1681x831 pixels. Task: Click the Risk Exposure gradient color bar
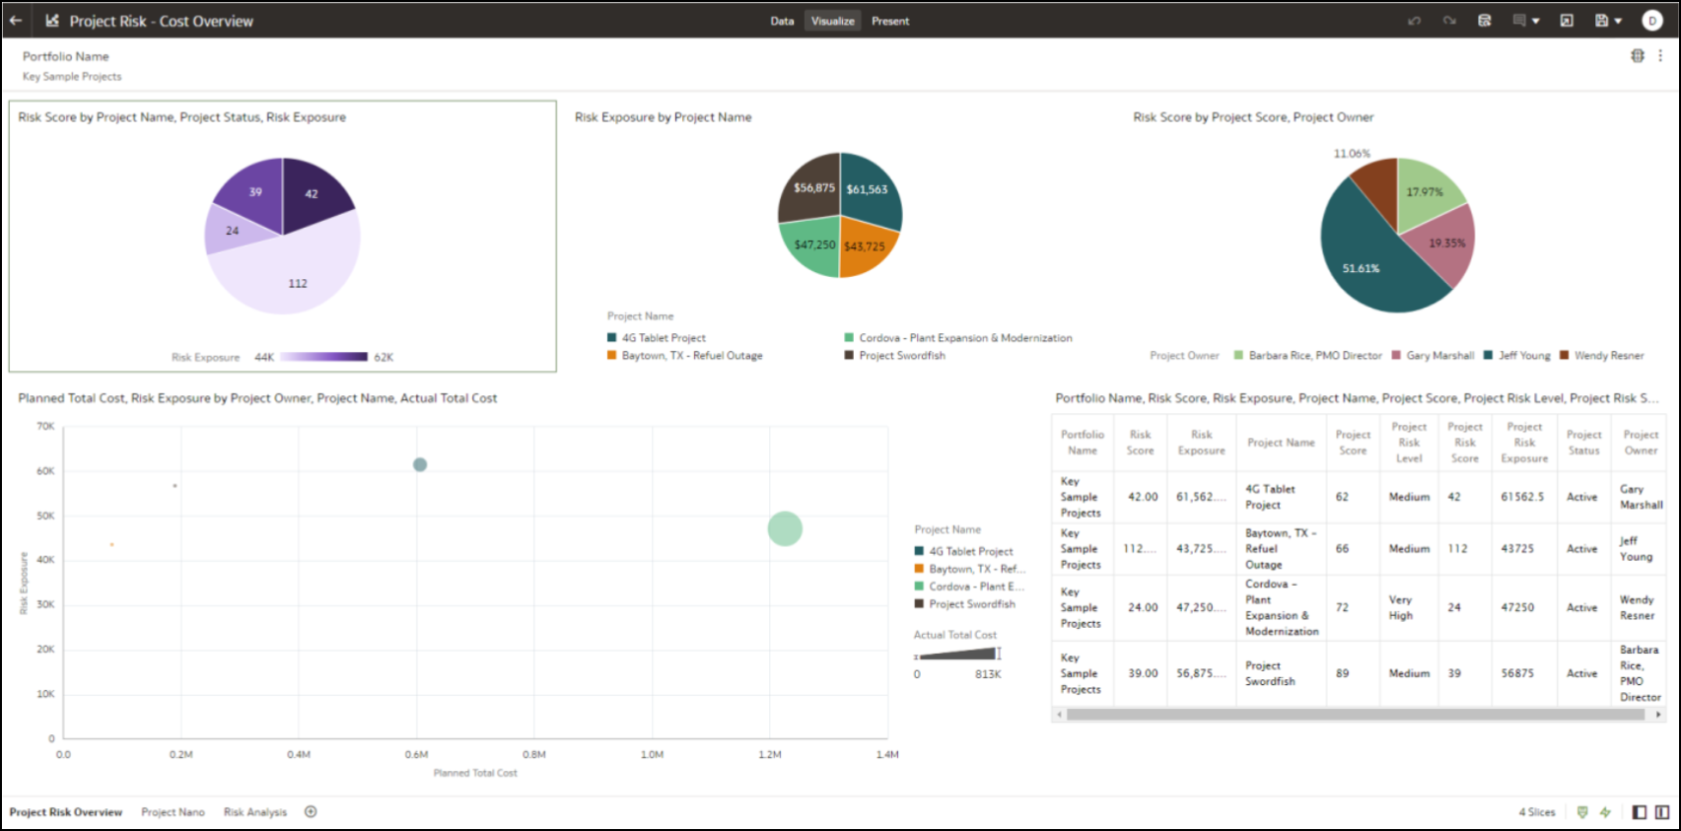pos(323,357)
